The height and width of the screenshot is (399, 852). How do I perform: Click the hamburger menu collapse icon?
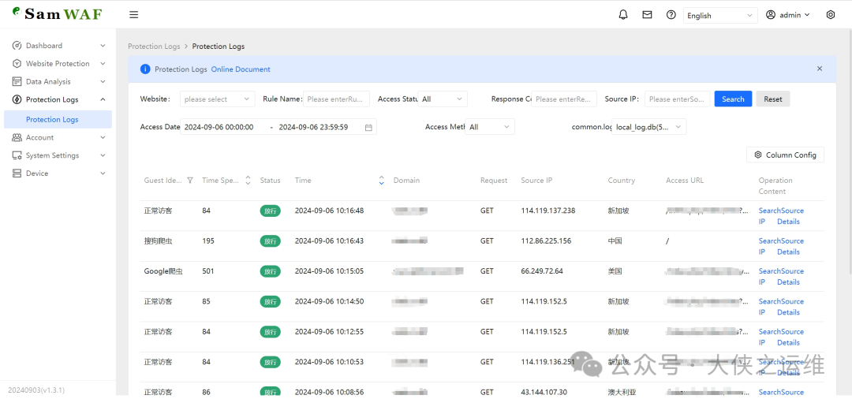point(134,15)
